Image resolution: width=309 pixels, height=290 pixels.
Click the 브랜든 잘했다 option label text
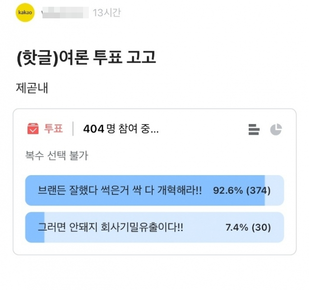click(x=120, y=190)
